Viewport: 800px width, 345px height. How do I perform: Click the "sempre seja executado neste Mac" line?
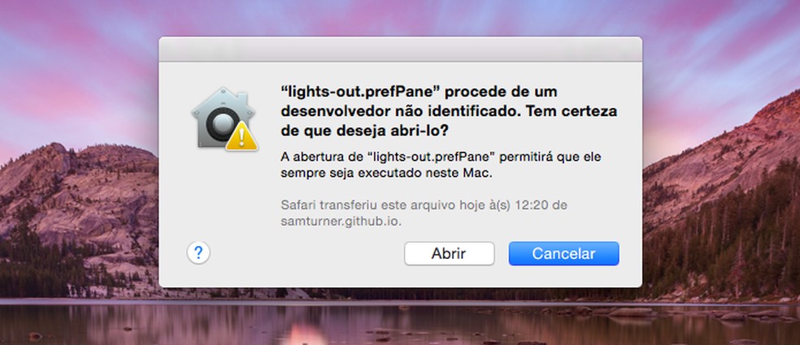pyautogui.click(x=387, y=173)
